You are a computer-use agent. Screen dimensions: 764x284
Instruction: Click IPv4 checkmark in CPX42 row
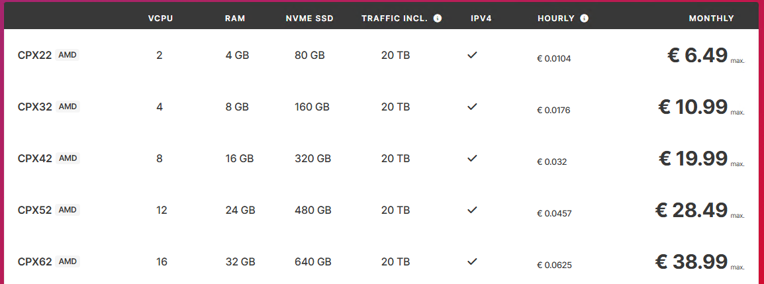pyautogui.click(x=472, y=158)
